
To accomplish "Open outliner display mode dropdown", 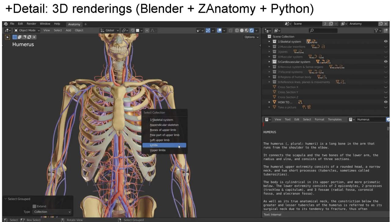I will [277, 30].
